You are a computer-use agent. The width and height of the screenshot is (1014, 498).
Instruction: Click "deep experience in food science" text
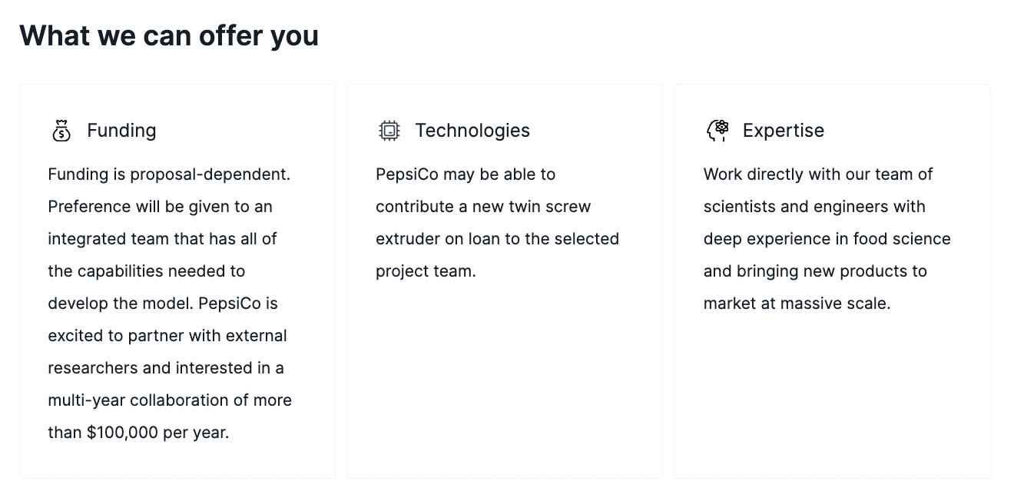point(827,239)
